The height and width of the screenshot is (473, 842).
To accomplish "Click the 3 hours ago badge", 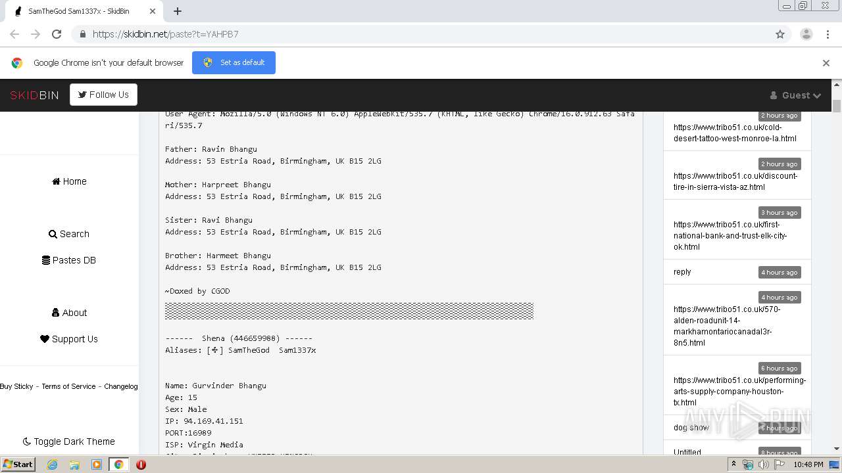I will 780,213.
